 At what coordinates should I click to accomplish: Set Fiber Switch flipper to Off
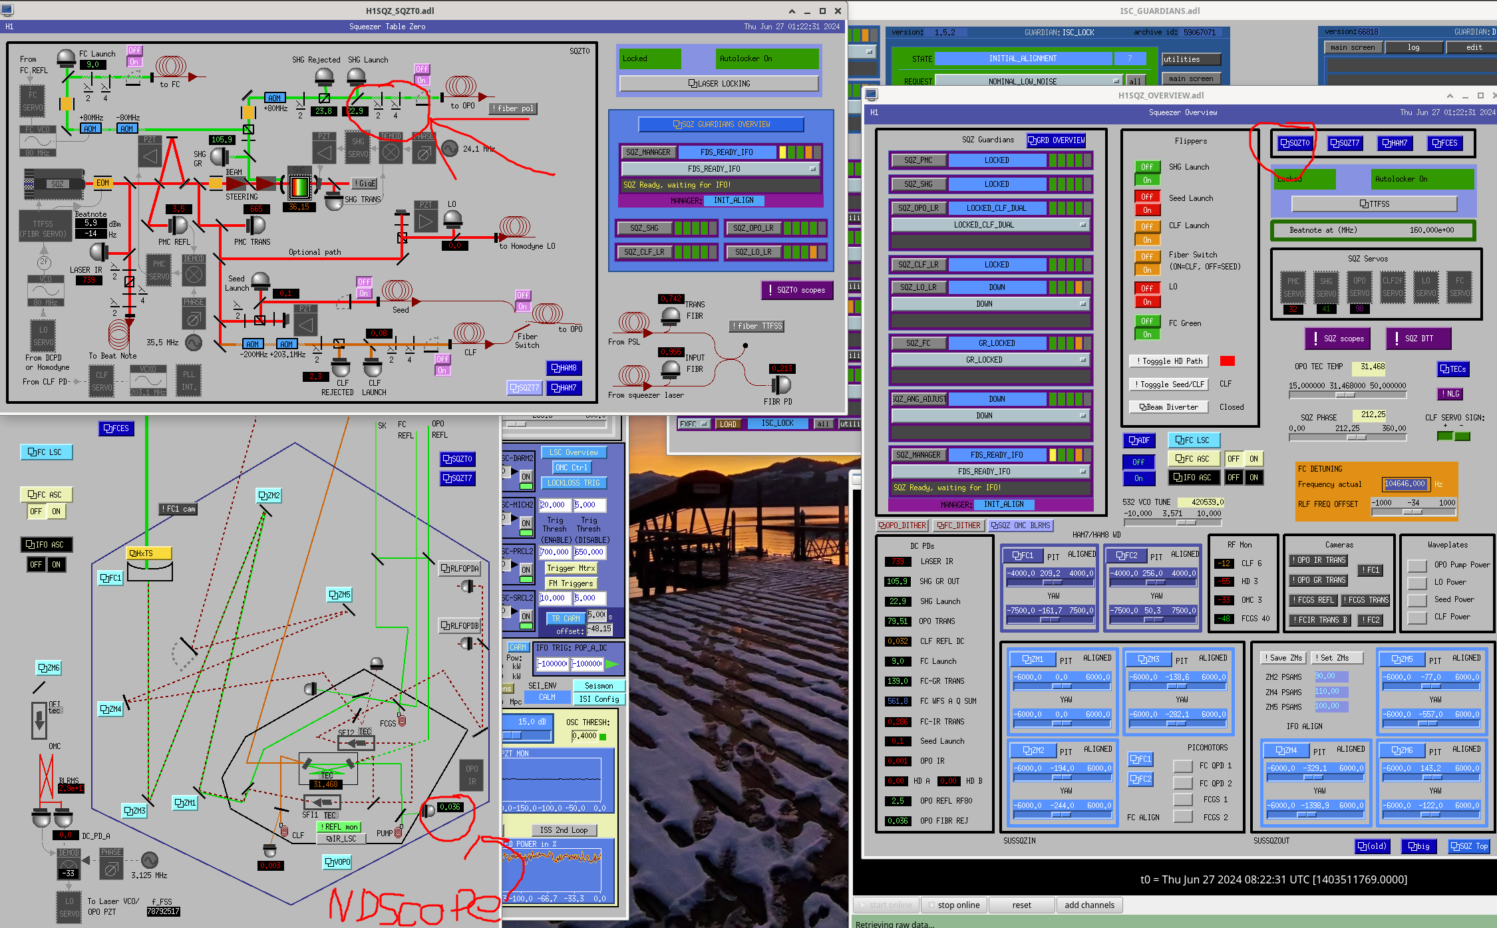tap(1147, 257)
